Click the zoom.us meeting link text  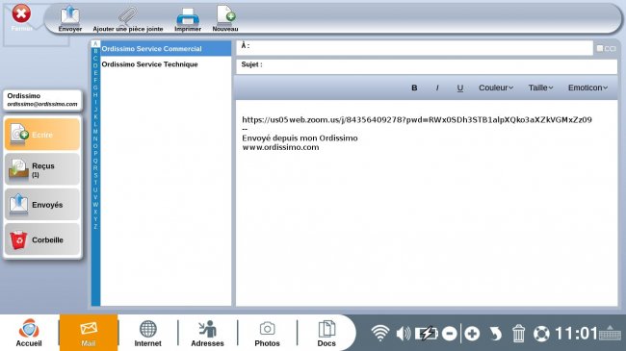[x=417, y=119]
